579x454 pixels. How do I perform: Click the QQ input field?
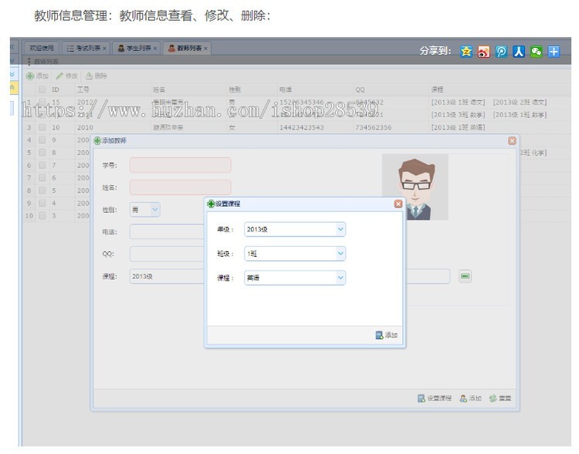(x=167, y=254)
